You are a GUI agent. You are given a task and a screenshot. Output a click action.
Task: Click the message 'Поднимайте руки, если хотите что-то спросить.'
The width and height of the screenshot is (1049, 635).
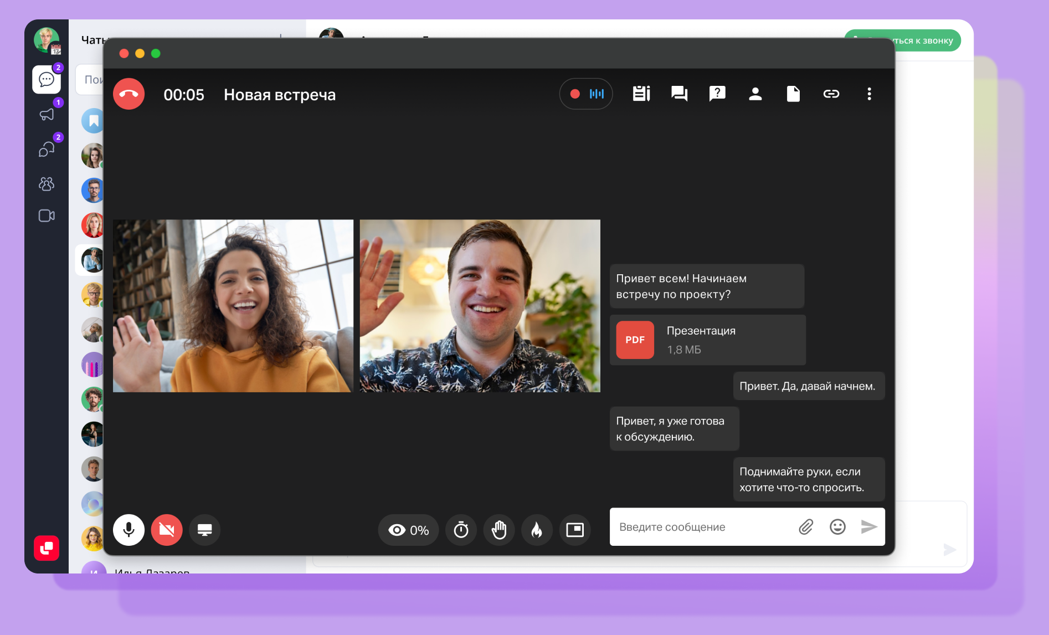click(809, 479)
